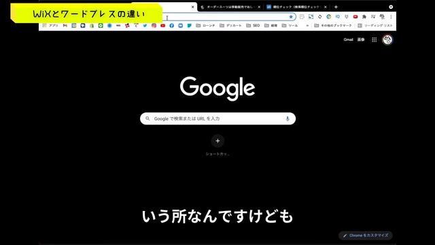Click the note extension icon beside star
The image size is (435, 245).
point(302,17)
